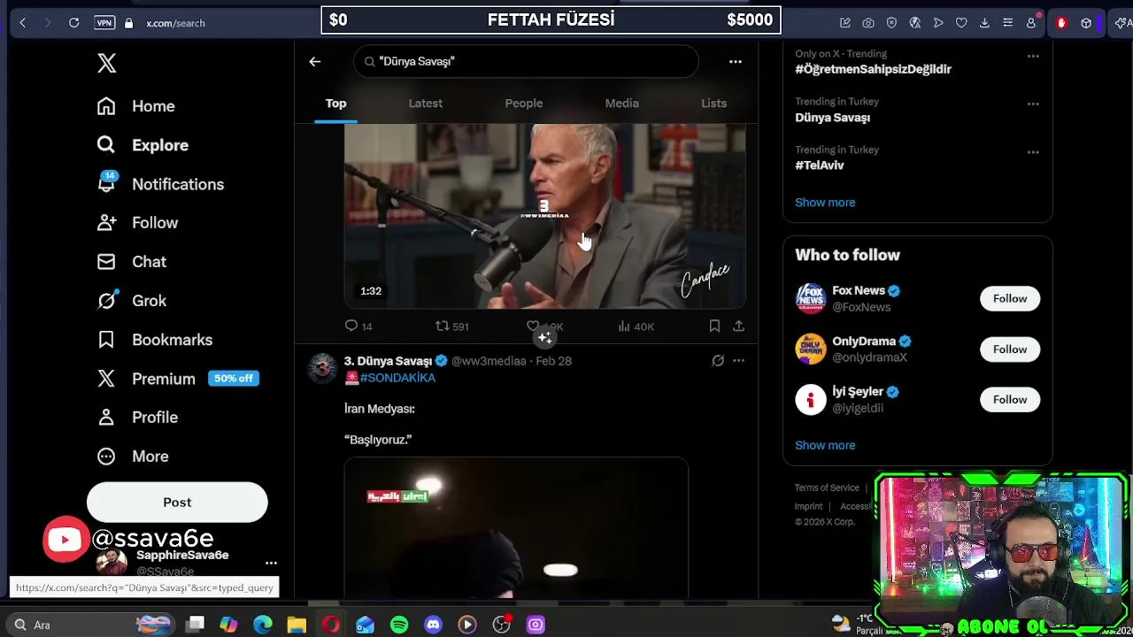View analytics icon showing 40K views
This screenshot has width=1133, height=637.
pyautogui.click(x=636, y=326)
